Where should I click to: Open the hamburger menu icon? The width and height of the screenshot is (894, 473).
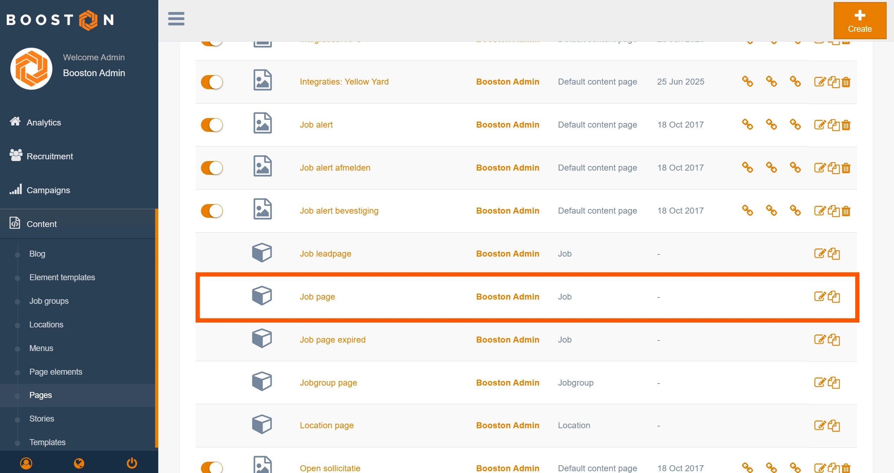(x=176, y=19)
